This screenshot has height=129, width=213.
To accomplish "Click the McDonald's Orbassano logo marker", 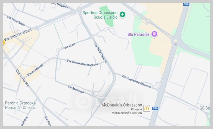I will coord(147,108).
